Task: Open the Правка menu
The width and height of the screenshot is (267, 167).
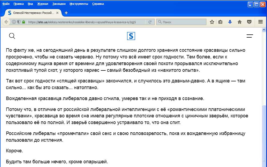Action: point(18,4)
